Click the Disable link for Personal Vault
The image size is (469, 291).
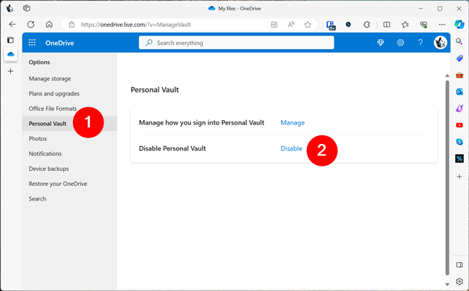click(292, 148)
